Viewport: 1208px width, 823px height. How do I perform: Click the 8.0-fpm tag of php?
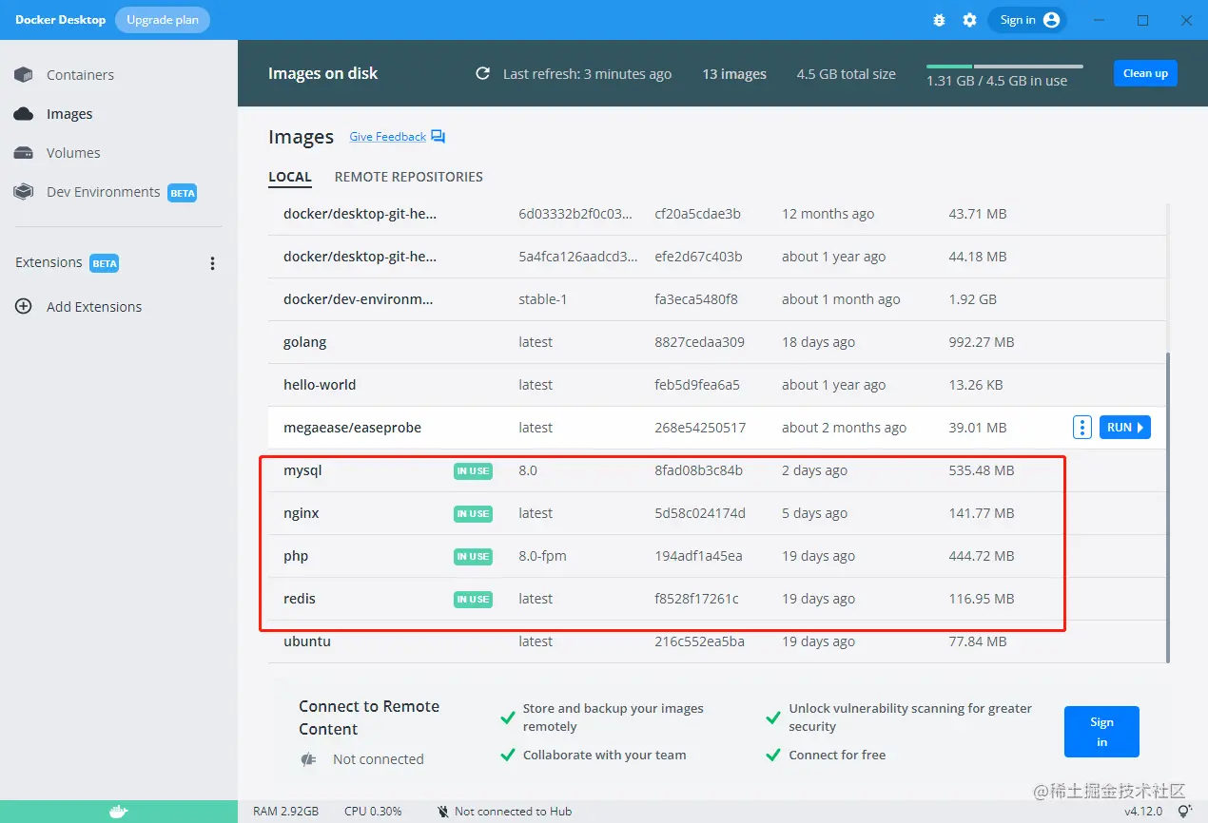tap(542, 556)
